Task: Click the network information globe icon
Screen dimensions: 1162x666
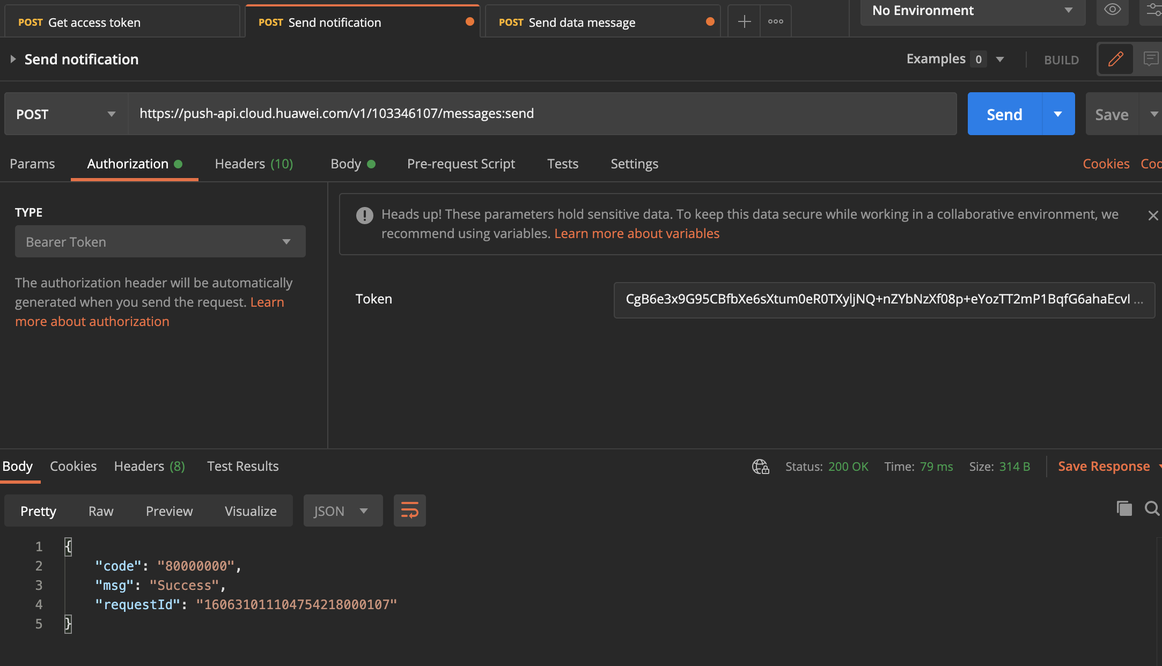Action: [761, 467]
